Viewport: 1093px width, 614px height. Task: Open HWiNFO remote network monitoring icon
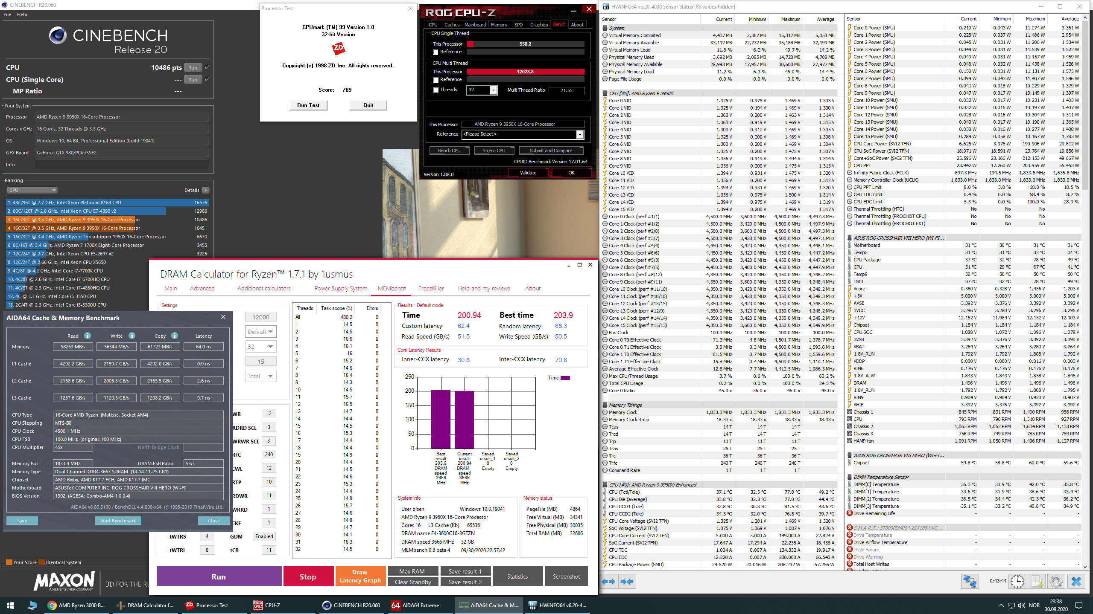point(970,582)
